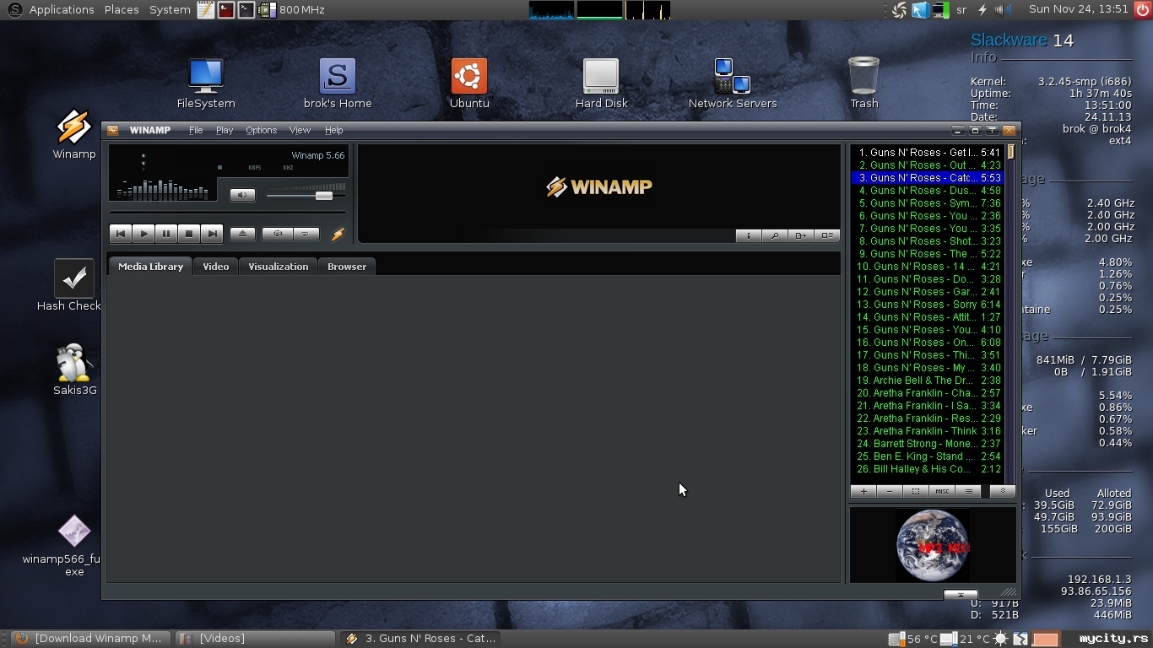Stop playback in Winamp
The image size is (1153, 648).
189,234
